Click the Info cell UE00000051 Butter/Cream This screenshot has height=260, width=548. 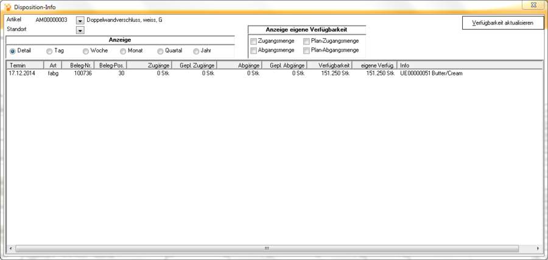(431, 74)
